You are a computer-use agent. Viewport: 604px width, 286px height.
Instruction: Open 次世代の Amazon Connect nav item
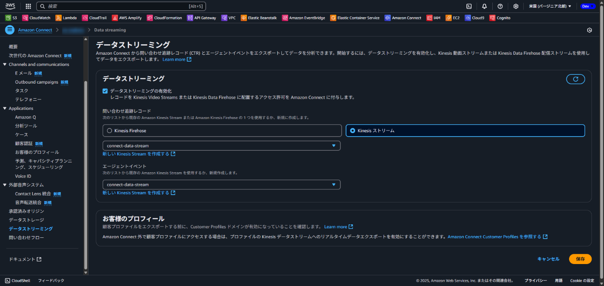tap(35, 56)
